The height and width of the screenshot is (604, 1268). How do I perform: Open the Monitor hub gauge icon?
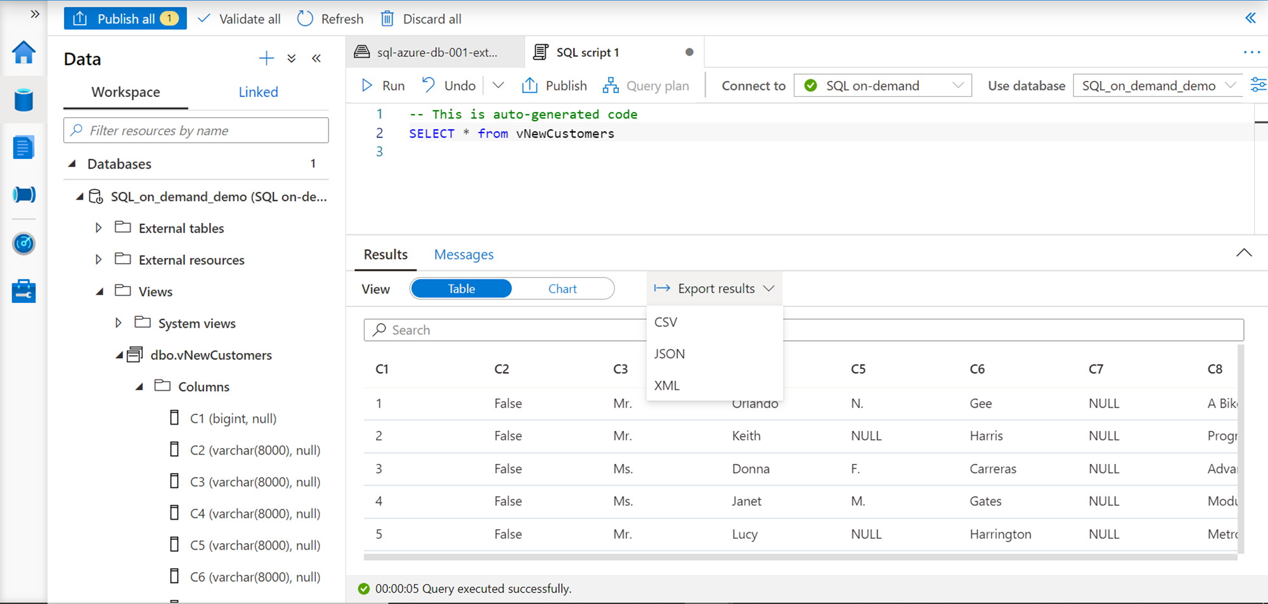pyautogui.click(x=23, y=243)
